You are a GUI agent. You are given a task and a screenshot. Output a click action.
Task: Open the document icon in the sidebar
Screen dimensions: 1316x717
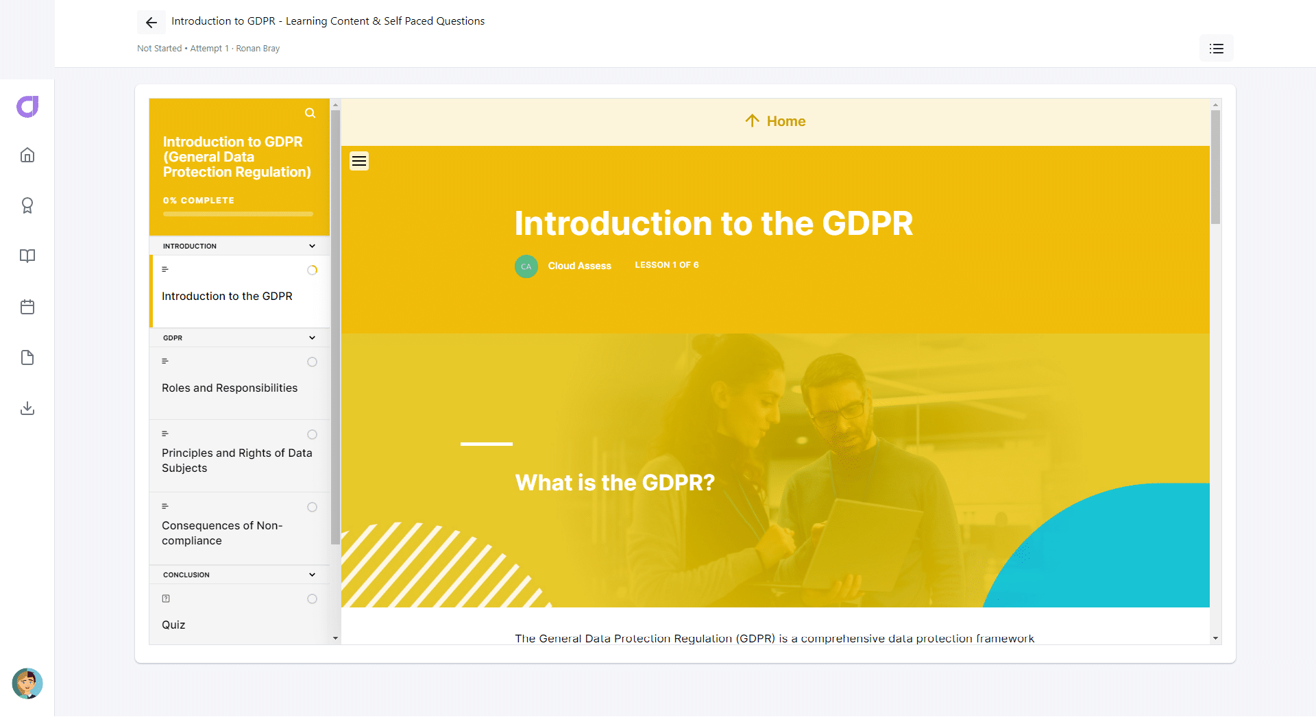[x=27, y=357]
